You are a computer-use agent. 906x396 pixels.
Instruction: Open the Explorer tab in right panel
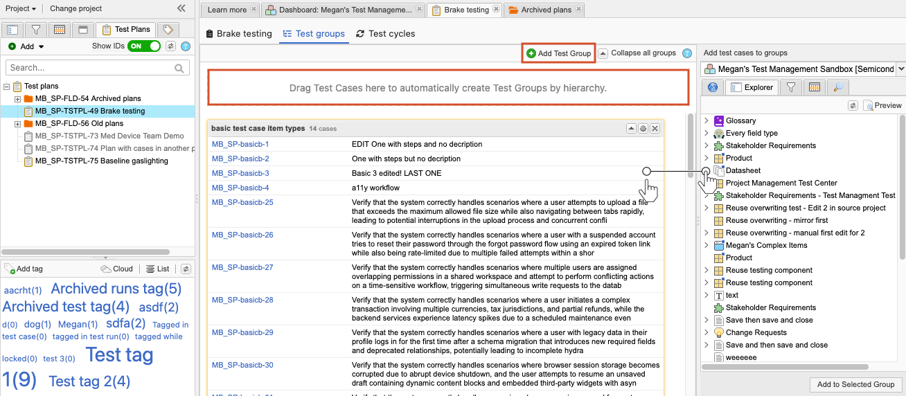click(x=752, y=87)
